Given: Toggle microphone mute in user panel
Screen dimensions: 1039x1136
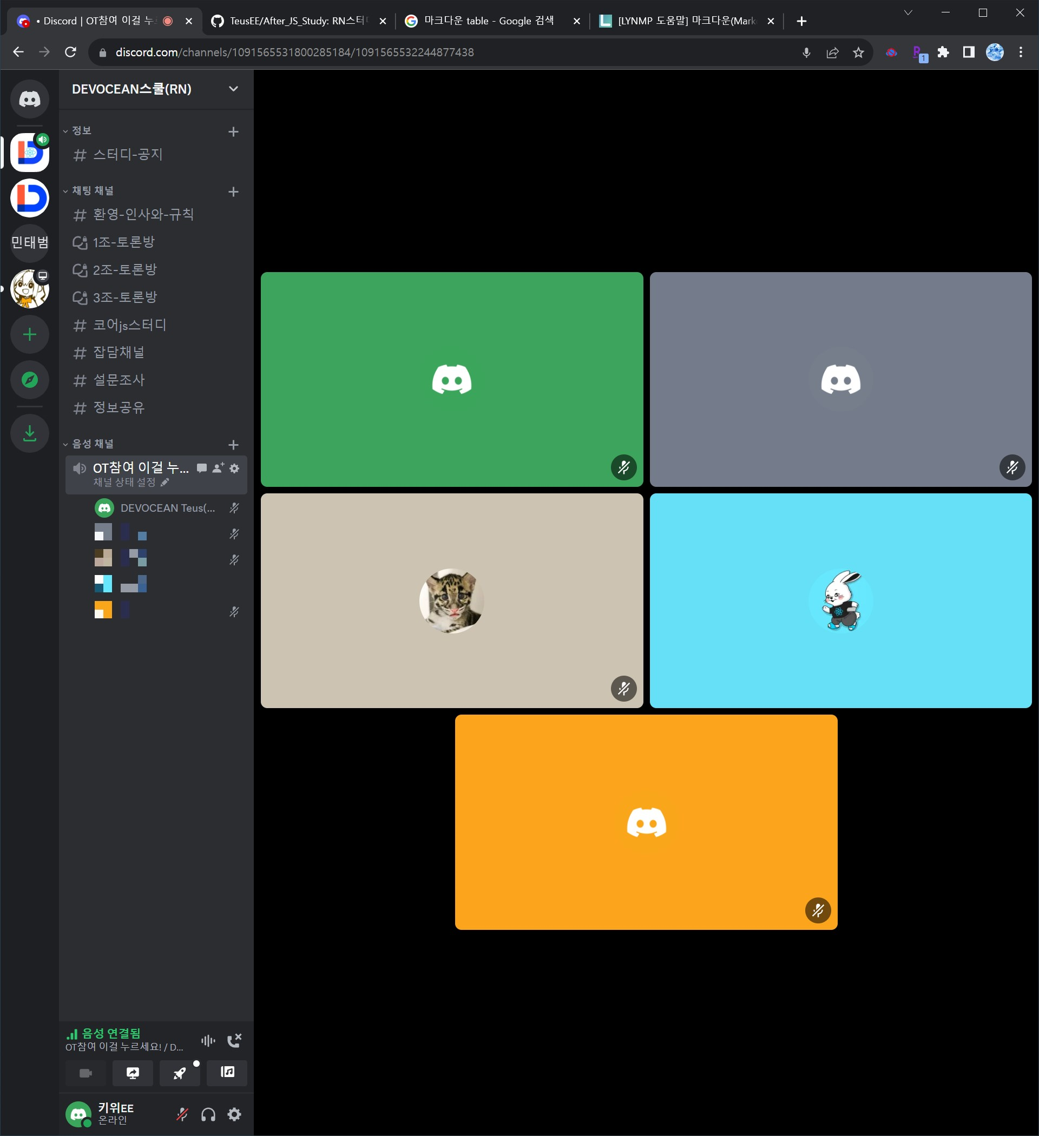Looking at the screenshot, I should pos(182,1114).
